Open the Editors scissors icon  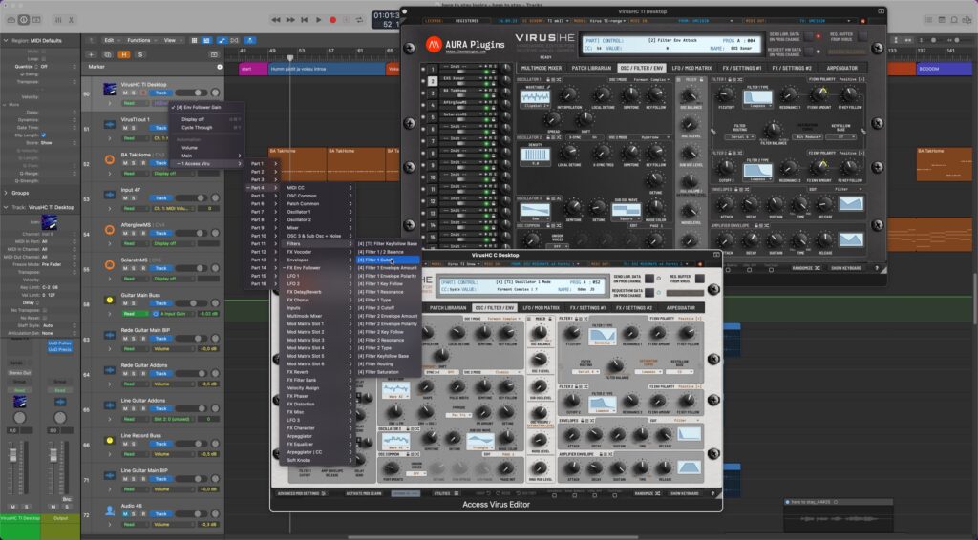[71, 20]
